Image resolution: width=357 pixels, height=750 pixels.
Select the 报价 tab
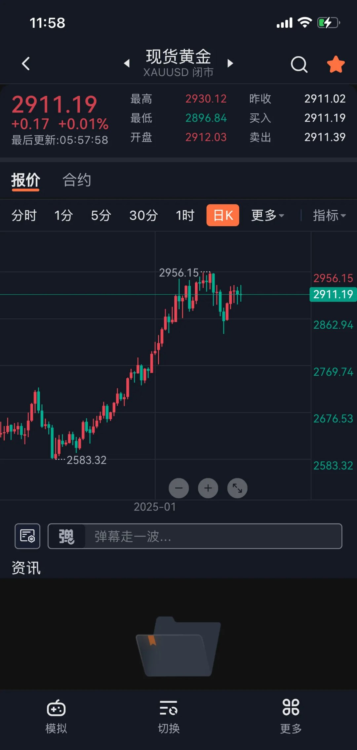click(26, 180)
